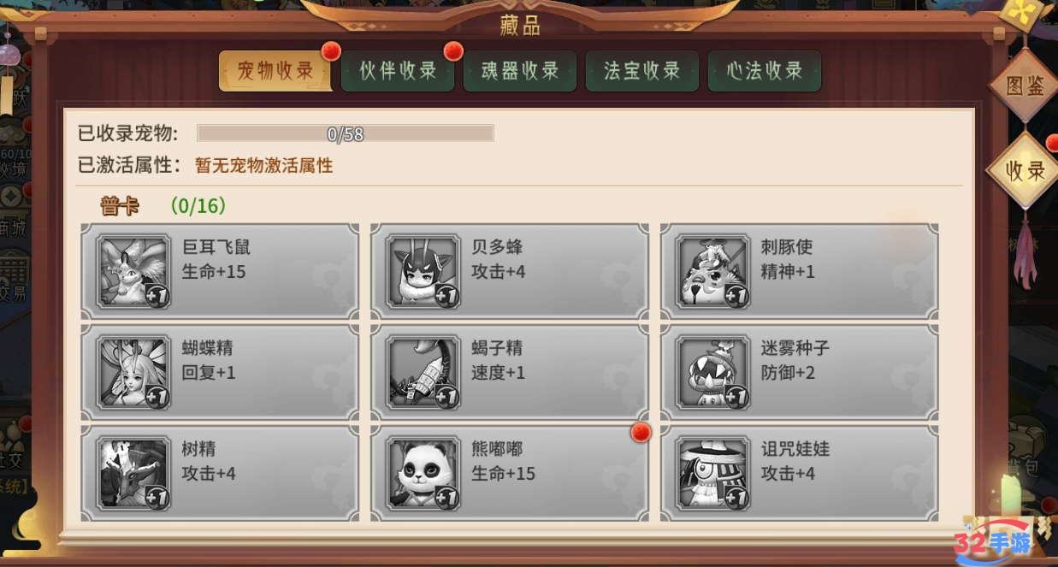The height and width of the screenshot is (567, 1058).
Task: Select the 贝多蜂 pet portrait icon
Action: (423, 271)
